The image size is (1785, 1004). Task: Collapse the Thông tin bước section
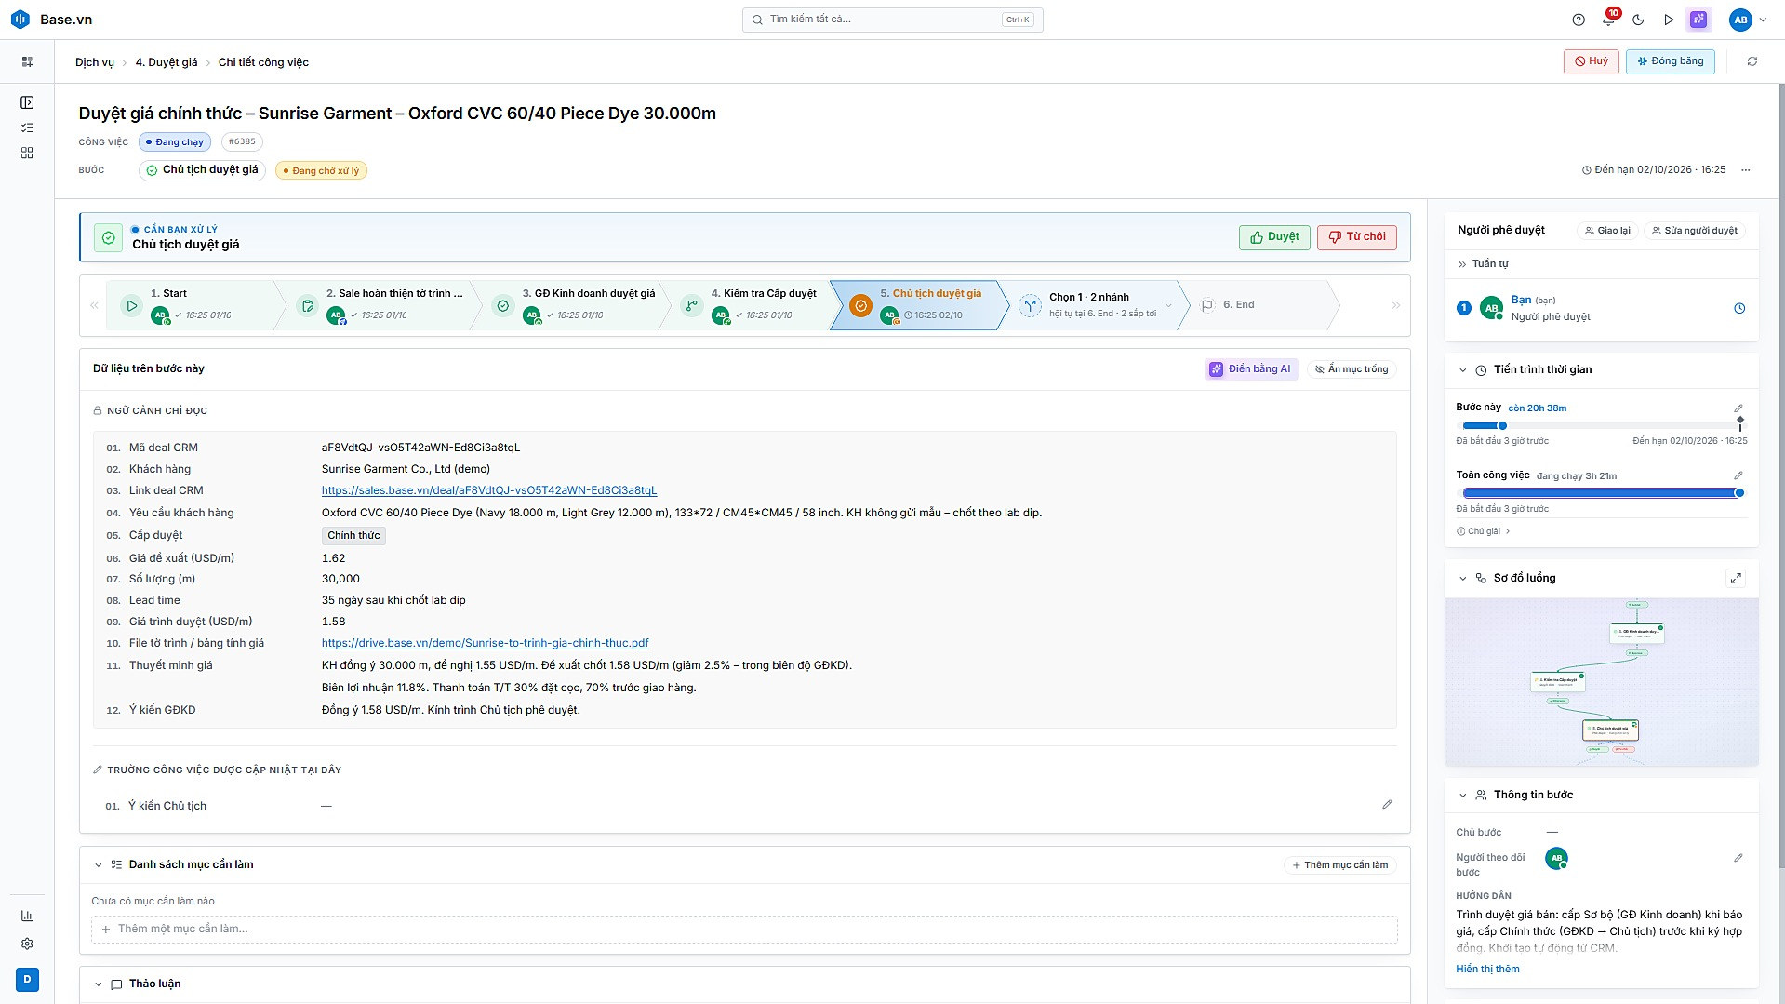[x=1463, y=796]
